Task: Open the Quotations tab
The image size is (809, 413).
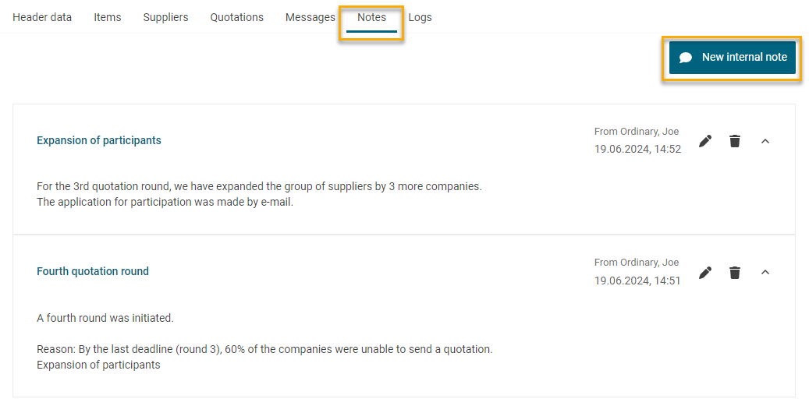Action: click(236, 17)
